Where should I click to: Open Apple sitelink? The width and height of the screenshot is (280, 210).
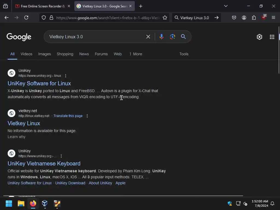[121, 183]
